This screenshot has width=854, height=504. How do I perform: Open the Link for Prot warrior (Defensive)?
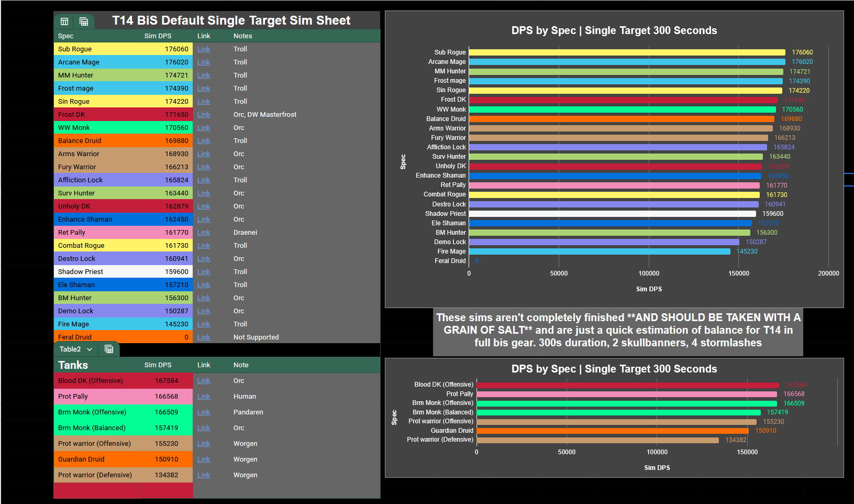pos(204,475)
